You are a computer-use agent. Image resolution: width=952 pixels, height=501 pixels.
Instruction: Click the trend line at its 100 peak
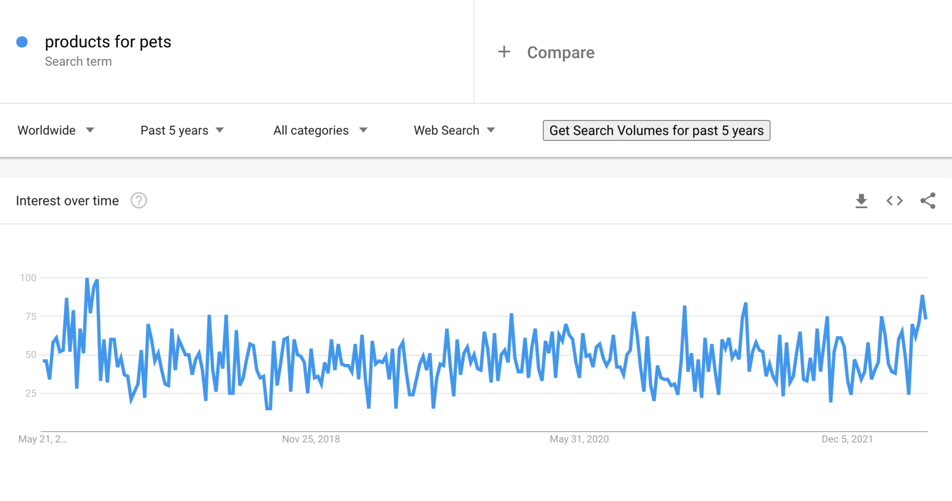pos(86,278)
